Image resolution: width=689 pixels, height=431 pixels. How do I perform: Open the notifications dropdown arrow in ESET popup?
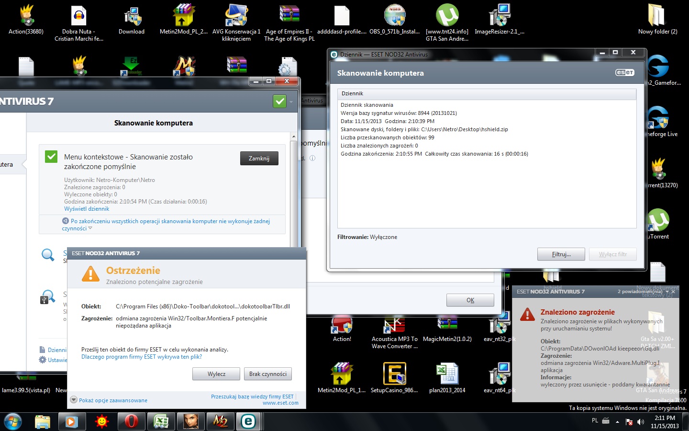[667, 292]
